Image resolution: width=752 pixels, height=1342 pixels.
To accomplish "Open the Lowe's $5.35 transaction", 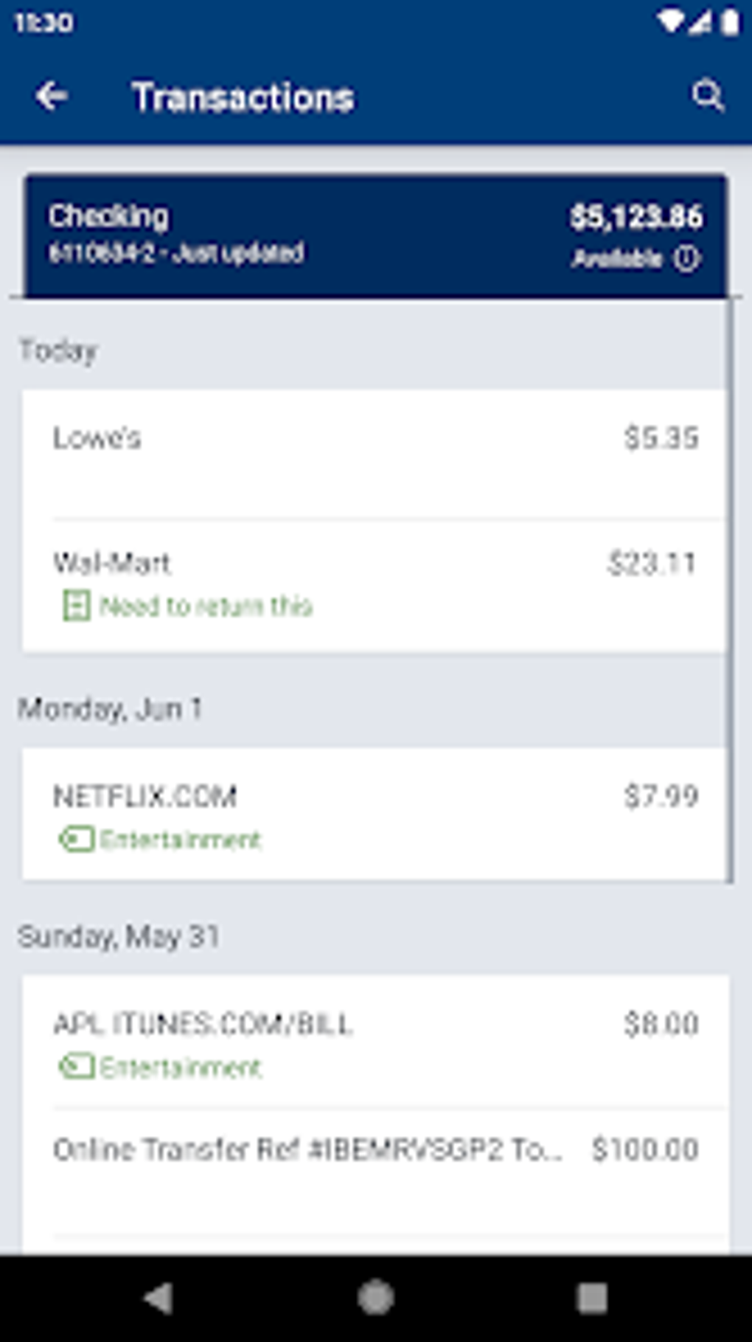I will point(375,454).
